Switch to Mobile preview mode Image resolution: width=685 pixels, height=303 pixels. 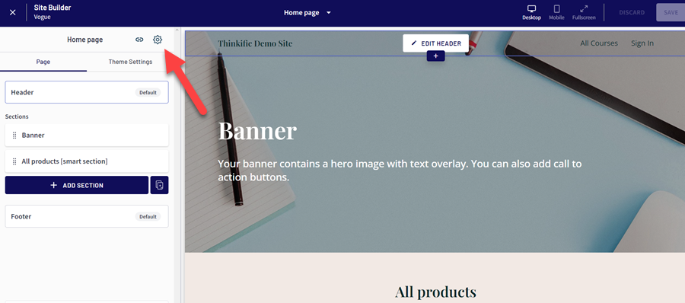click(x=556, y=12)
